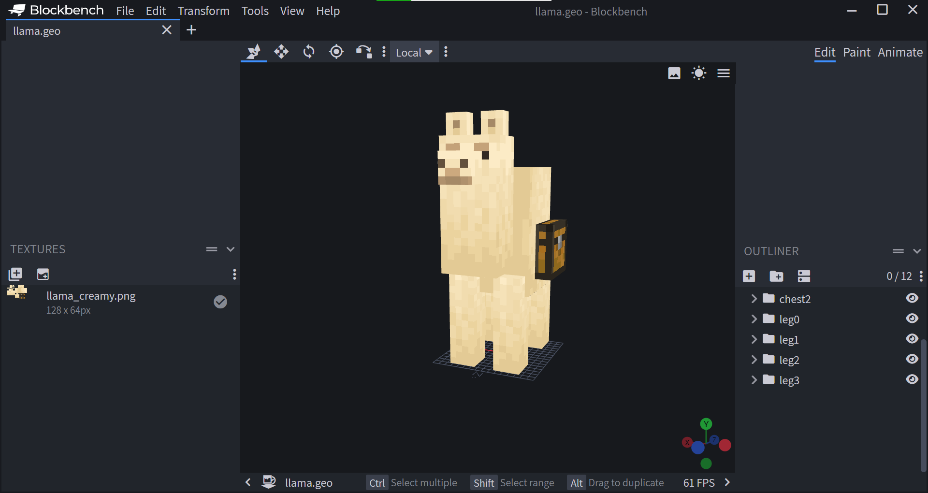Expand the leg2 group
Screen dimensions: 928x493
(x=754, y=360)
